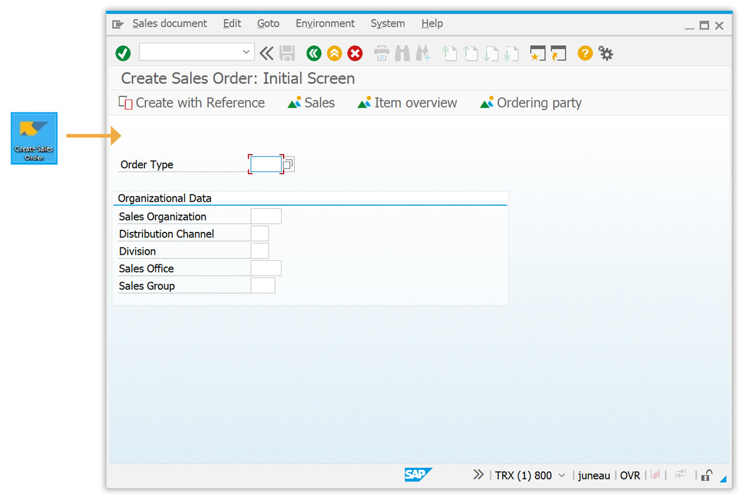743x499 pixels.
Task: Click the Create with Reference button
Action: (192, 103)
